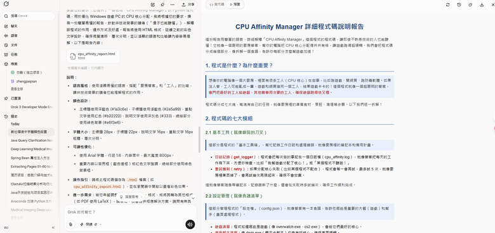Open history chat Anaconda 创建 Python 3.11
This screenshot has height=233, width=495.
pyautogui.click(x=32, y=201)
